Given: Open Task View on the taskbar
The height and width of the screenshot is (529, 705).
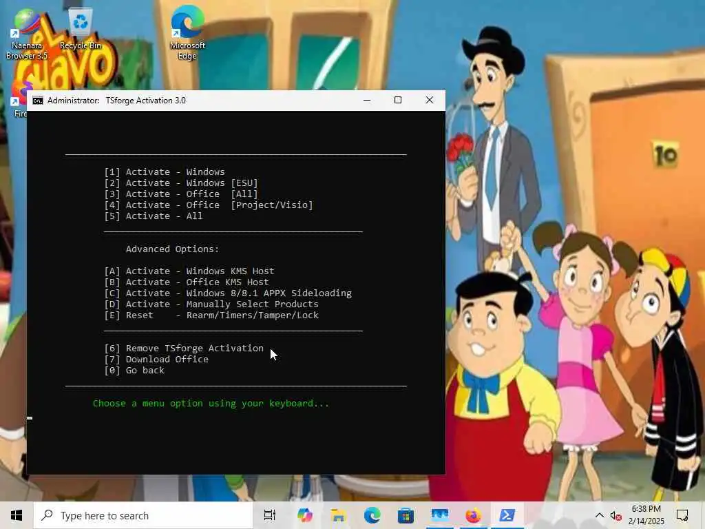Looking at the screenshot, I should click(x=270, y=515).
